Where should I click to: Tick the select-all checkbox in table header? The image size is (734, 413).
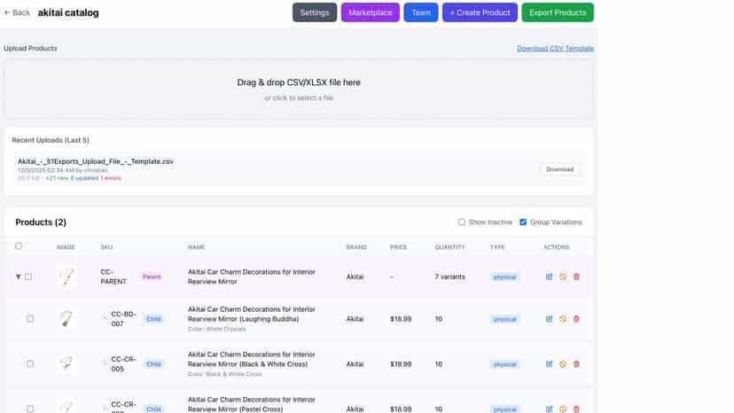click(x=19, y=245)
